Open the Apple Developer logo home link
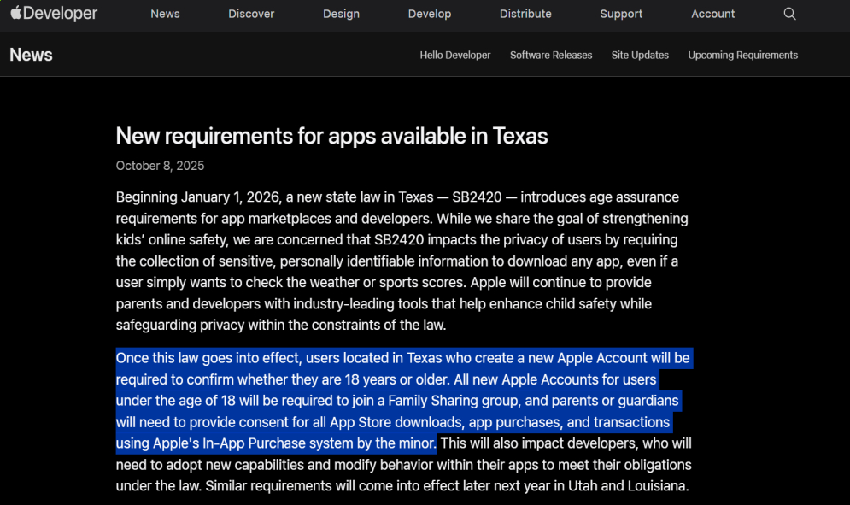Image resolution: width=850 pixels, height=505 pixels. 54,14
